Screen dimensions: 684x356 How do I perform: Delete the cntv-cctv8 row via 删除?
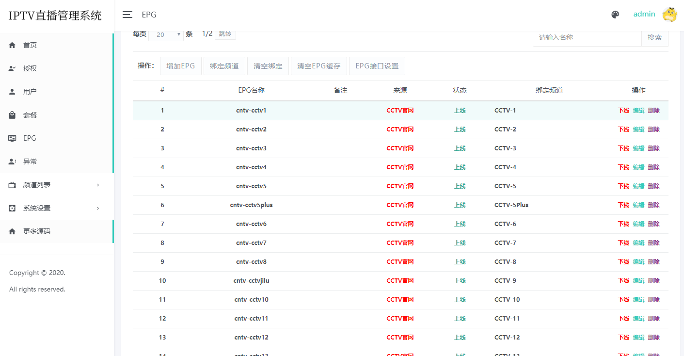point(653,262)
